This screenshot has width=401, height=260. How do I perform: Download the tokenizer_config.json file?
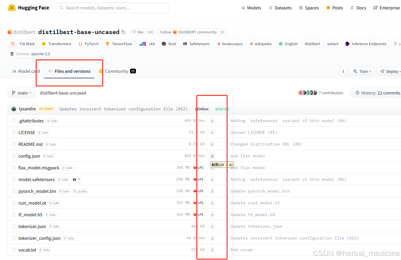tap(212, 238)
